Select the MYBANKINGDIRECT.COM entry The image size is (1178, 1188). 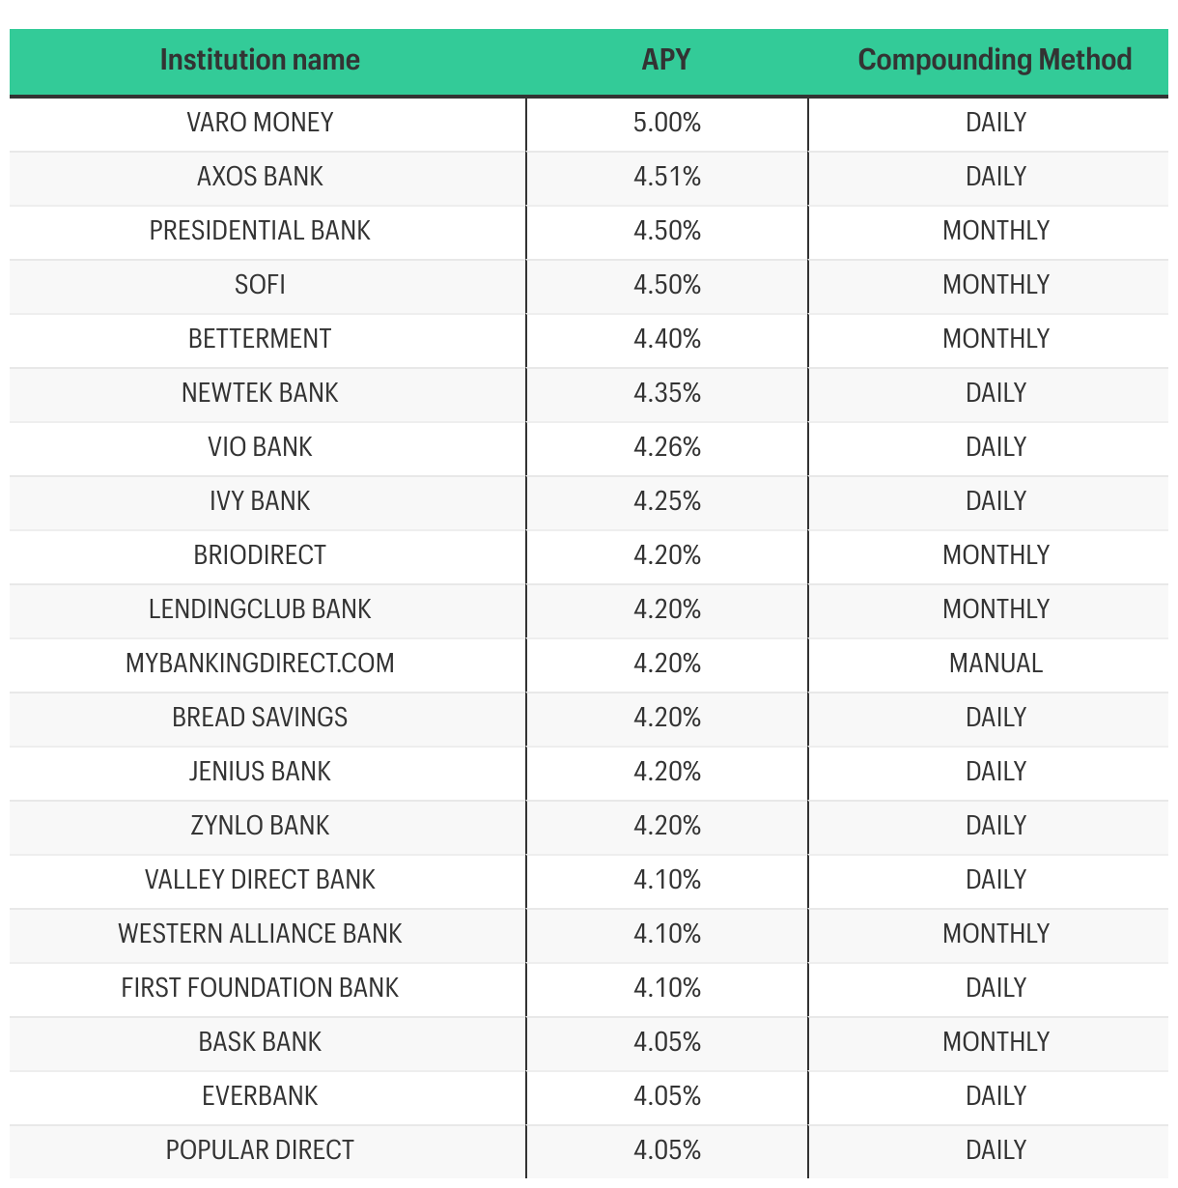(x=260, y=664)
